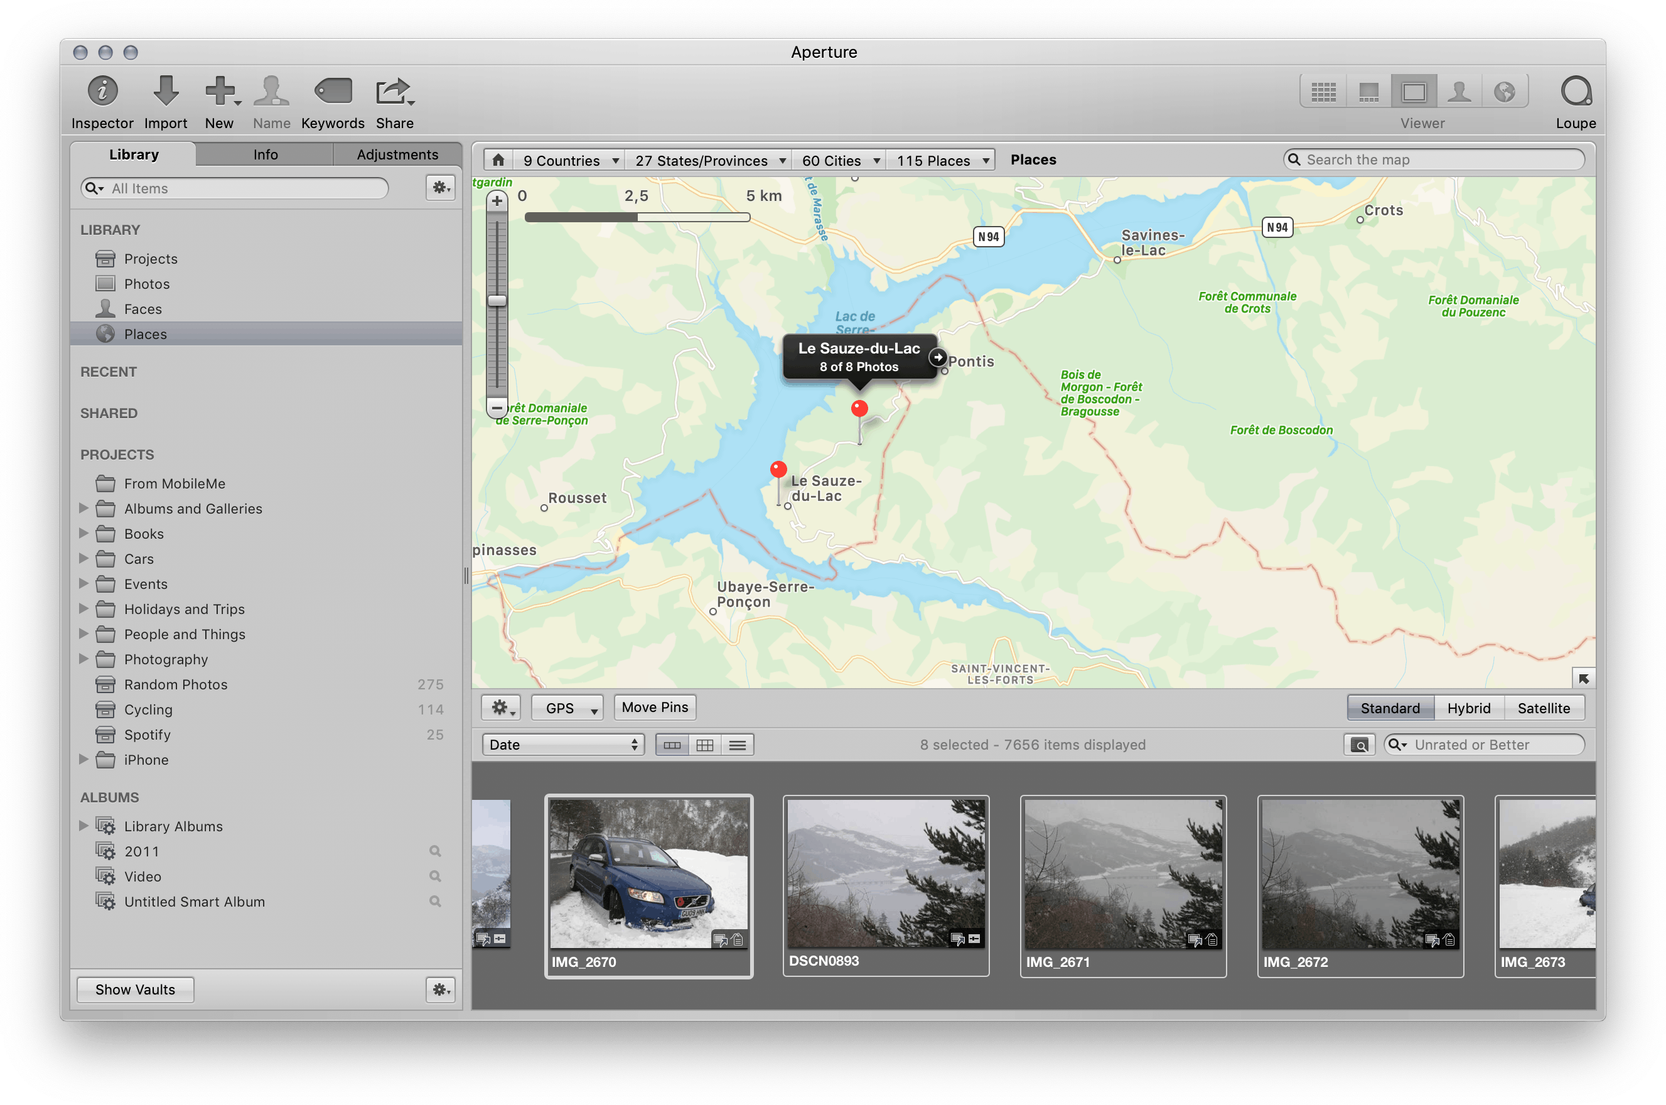Switch to the Adjustments tab
This screenshot has height=1105, width=1666.
pos(397,154)
